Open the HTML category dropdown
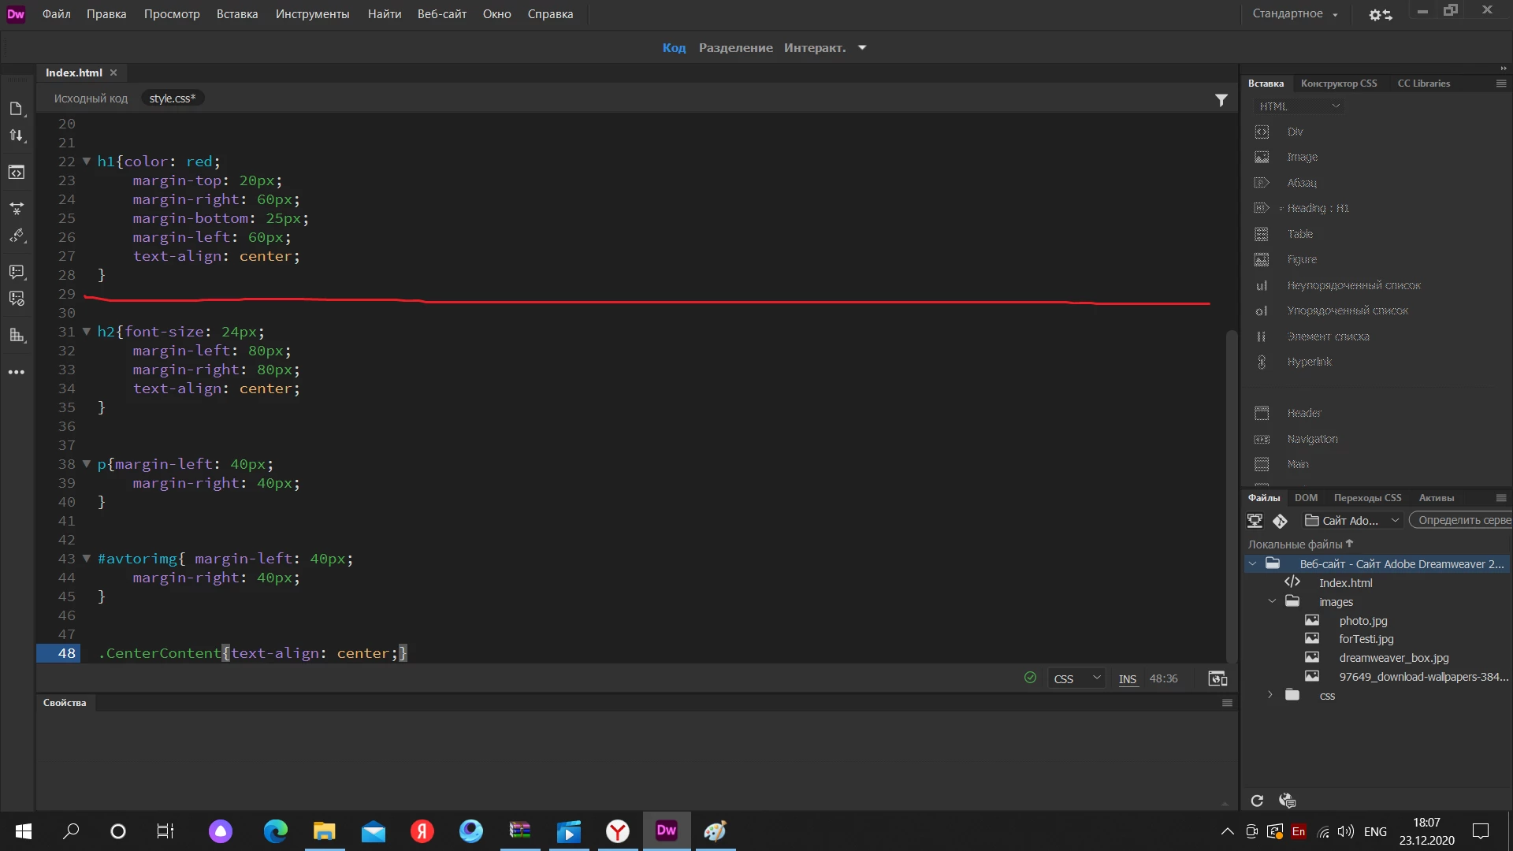 coord(1299,106)
